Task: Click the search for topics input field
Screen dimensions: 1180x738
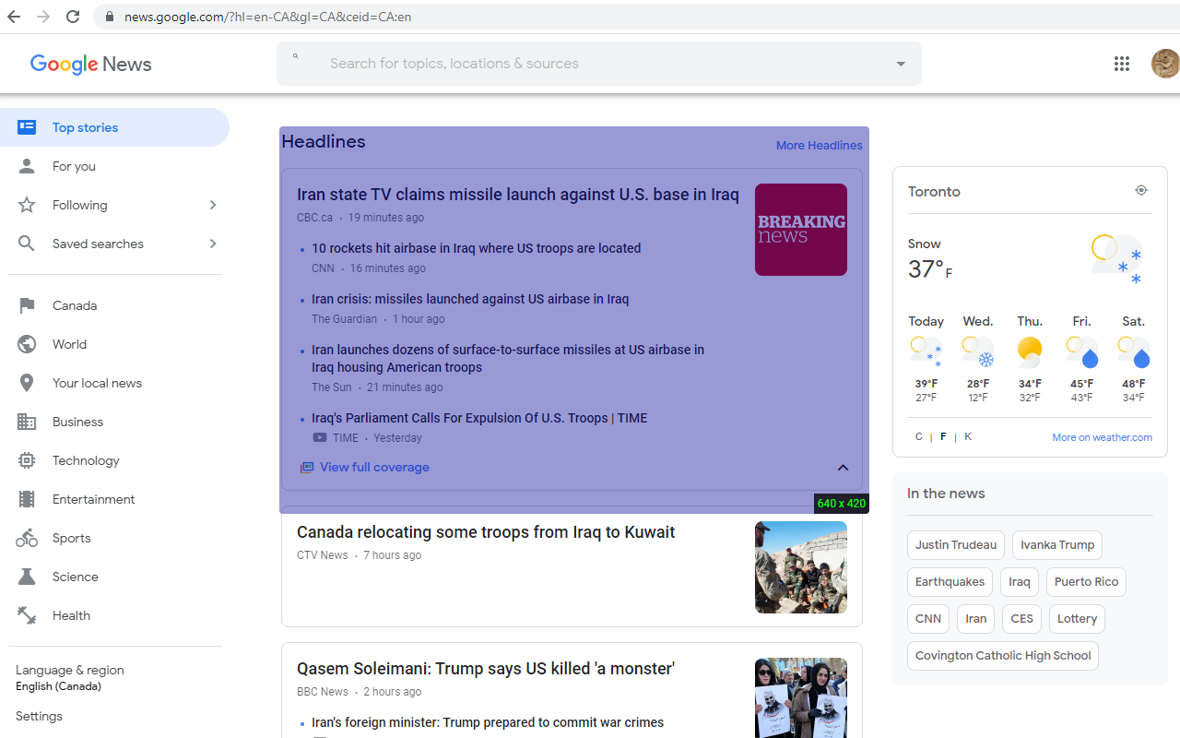Action: point(599,64)
